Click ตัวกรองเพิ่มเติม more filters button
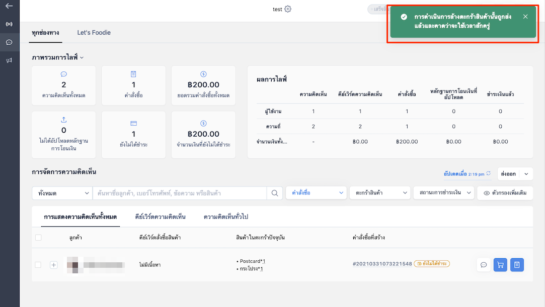 click(505, 193)
